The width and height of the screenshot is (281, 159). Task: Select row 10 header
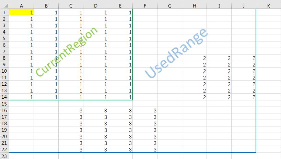coord(4,71)
